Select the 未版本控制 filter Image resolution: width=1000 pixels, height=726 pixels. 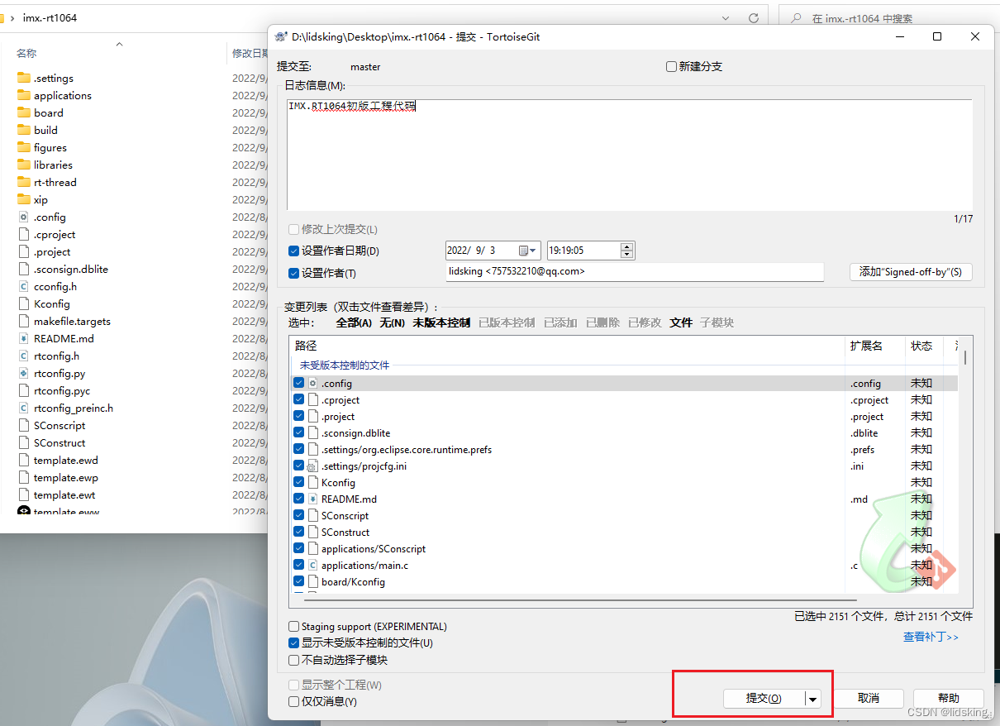[440, 322]
